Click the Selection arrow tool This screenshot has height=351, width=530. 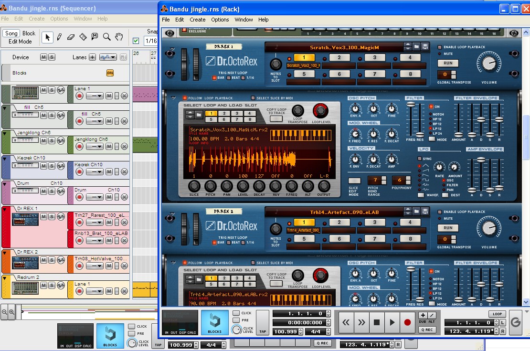(x=48, y=36)
